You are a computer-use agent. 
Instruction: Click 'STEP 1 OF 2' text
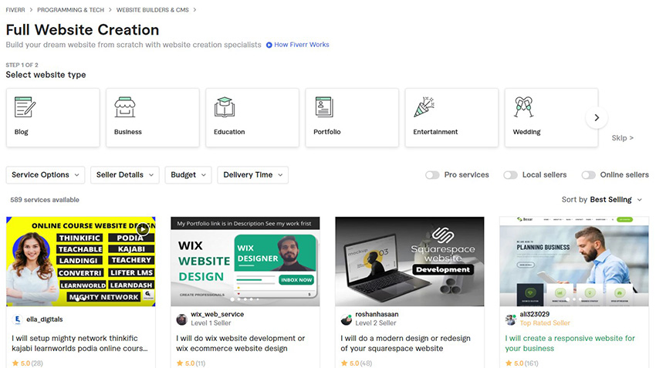22,65
